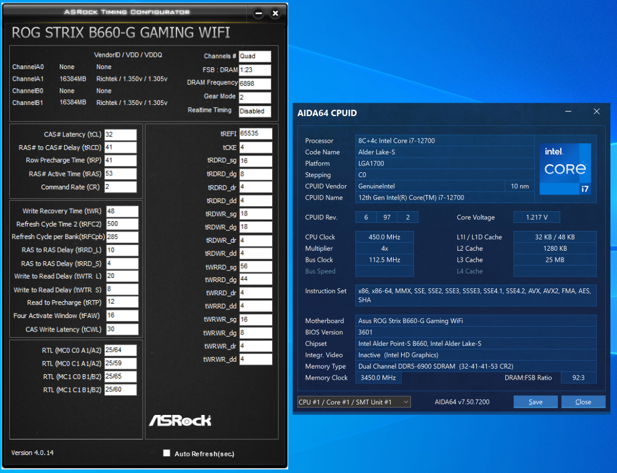Click the Refresh Cycle Time 2 (tRFC2) field
Viewport: 617px width, 473px height.
(122, 224)
